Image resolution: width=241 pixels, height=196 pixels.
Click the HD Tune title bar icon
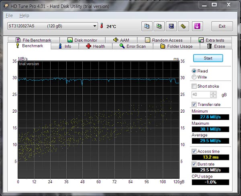[x=6, y=6]
